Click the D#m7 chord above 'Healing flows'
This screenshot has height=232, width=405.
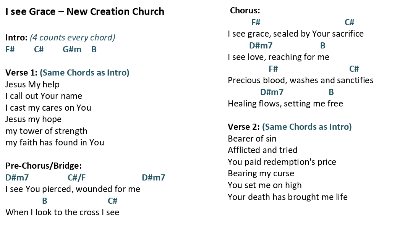click(x=272, y=92)
